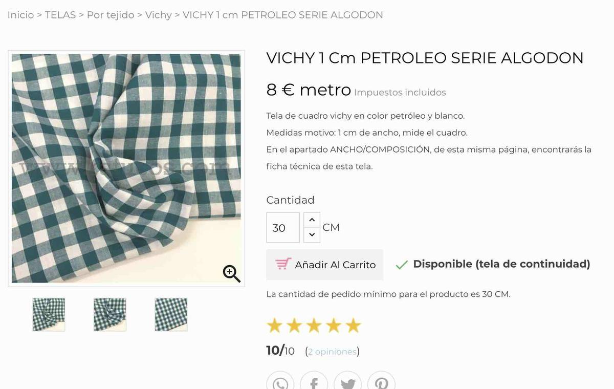Click the five gold rating stars

tap(314, 326)
